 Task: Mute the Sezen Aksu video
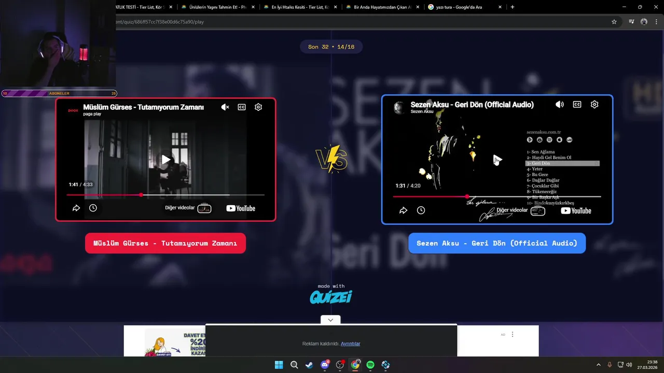tap(560, 105)
